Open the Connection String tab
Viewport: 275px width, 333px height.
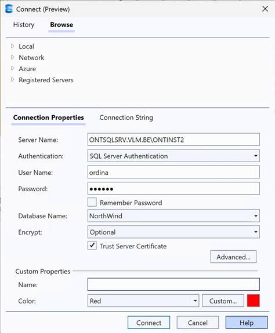(126, 118)
